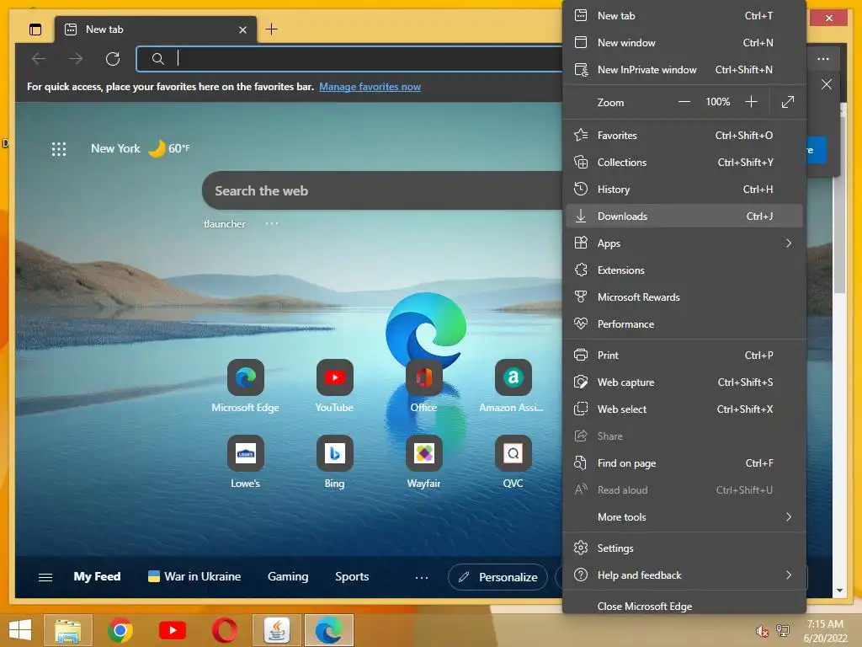Image resolution: width=862 pixels, height=647 pixels.
Task: Choose Web select from the menu
Action: click(684, 409)
